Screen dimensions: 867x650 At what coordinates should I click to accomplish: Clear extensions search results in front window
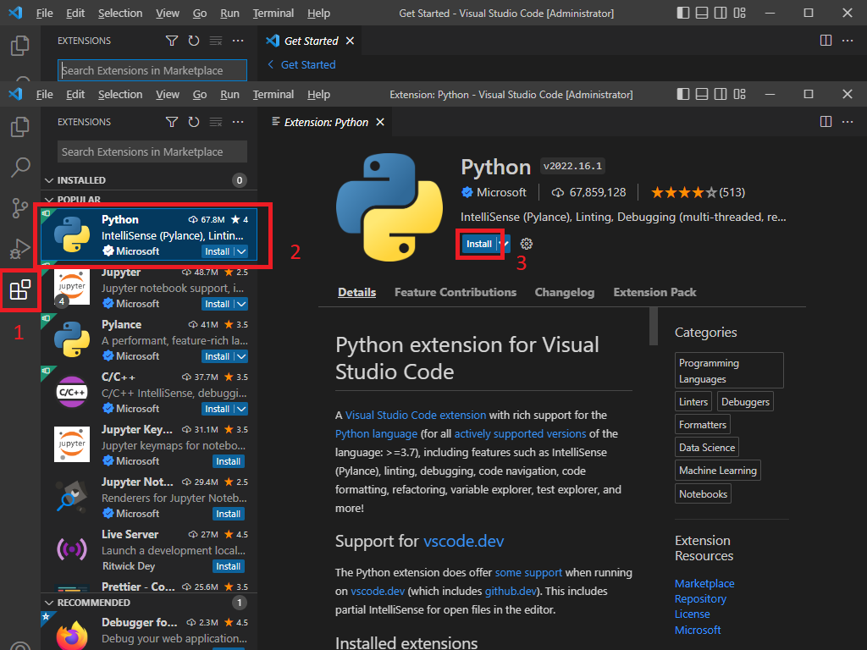[x=216, y=122]
